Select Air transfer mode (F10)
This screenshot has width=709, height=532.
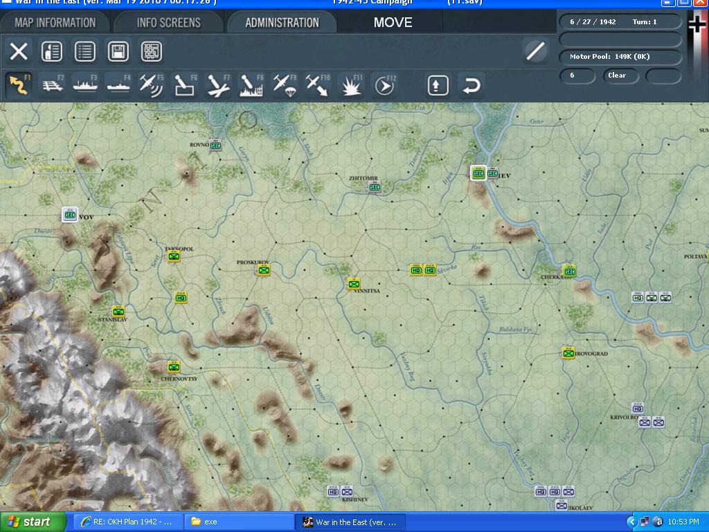coord(318,85)
